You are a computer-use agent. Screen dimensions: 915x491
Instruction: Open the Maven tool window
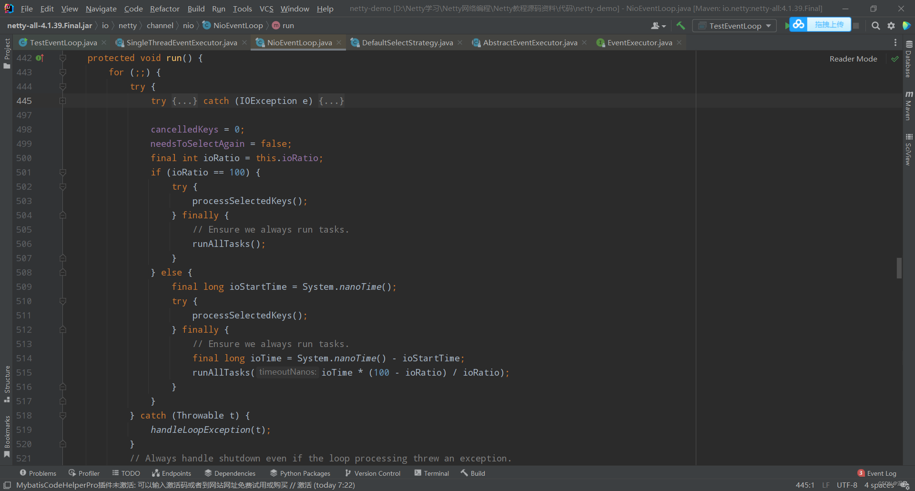tap(909, 106)
